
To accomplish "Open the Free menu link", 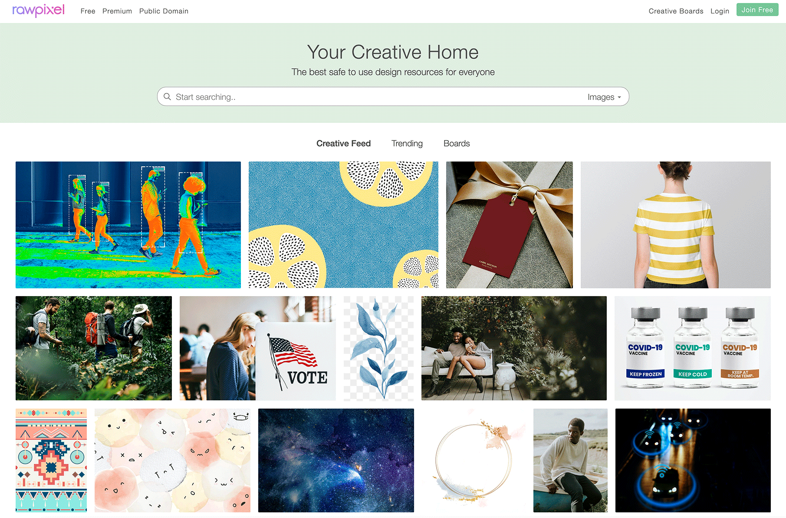I will click(88, 11).
